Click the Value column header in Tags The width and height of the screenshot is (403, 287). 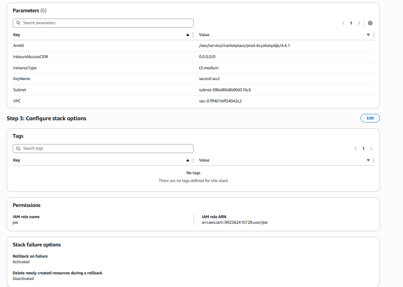pos(204,160)
